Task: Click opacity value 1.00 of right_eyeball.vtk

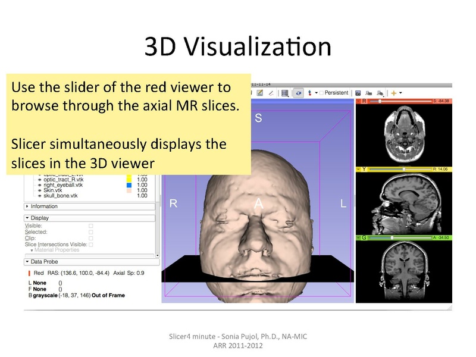Action: tap(142, 185)
